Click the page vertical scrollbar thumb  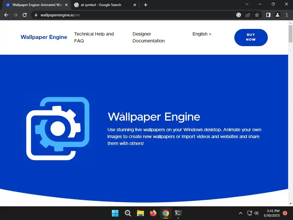pyautogui.click(x=290, y=34)
